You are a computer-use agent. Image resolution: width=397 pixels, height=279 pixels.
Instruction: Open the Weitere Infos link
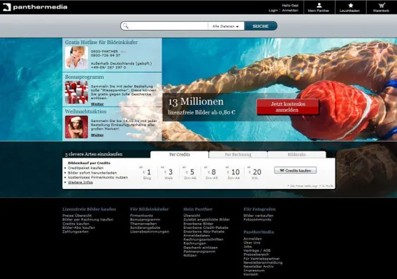pyautogui.click(x=80, y=182)
